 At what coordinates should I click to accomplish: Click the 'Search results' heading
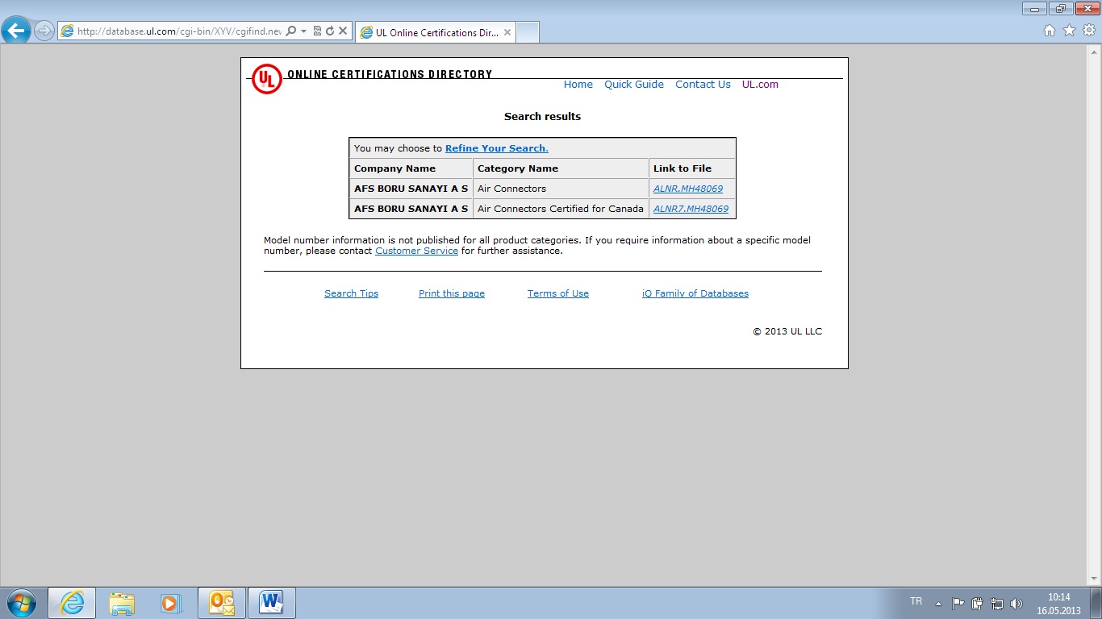coord(542,116)
